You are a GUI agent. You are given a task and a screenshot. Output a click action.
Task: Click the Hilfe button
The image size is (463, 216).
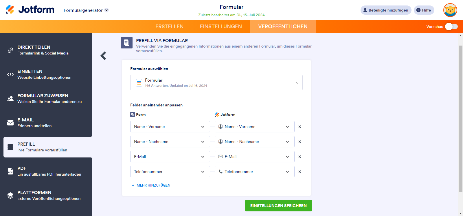click(x=424, y=10)
